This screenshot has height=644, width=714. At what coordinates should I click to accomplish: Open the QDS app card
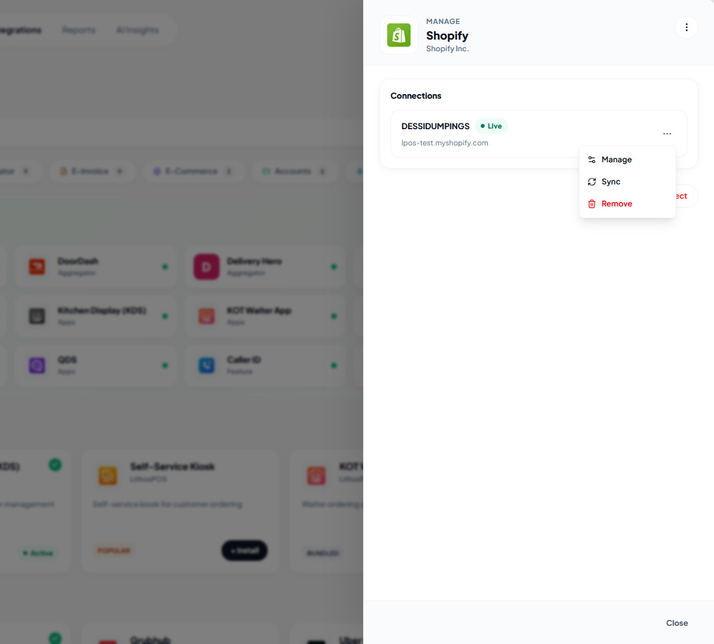(x=96, y=365)
